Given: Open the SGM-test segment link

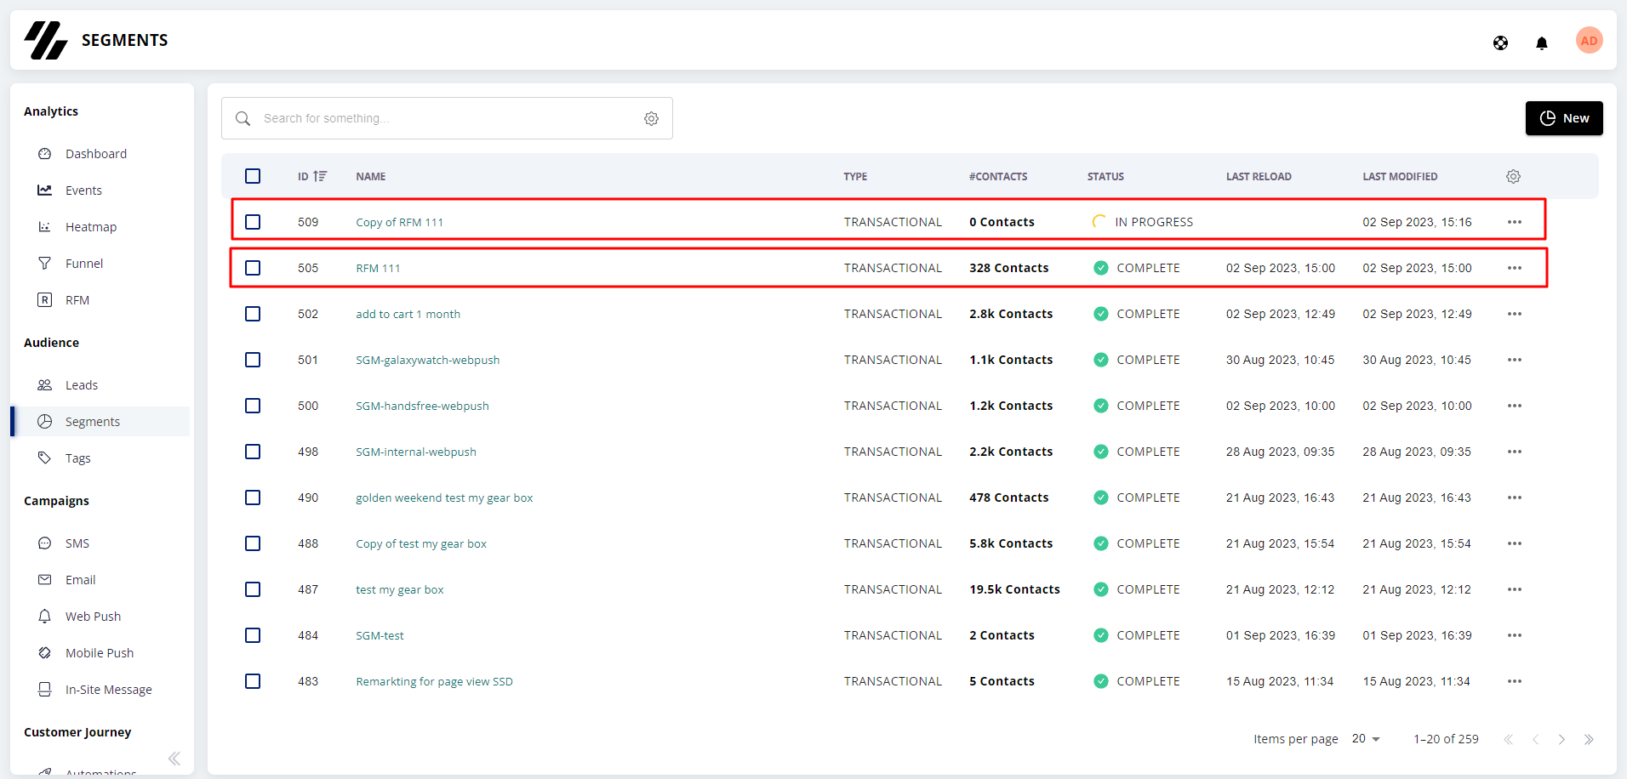Looking at the screenshot, I should pos(380,635).
